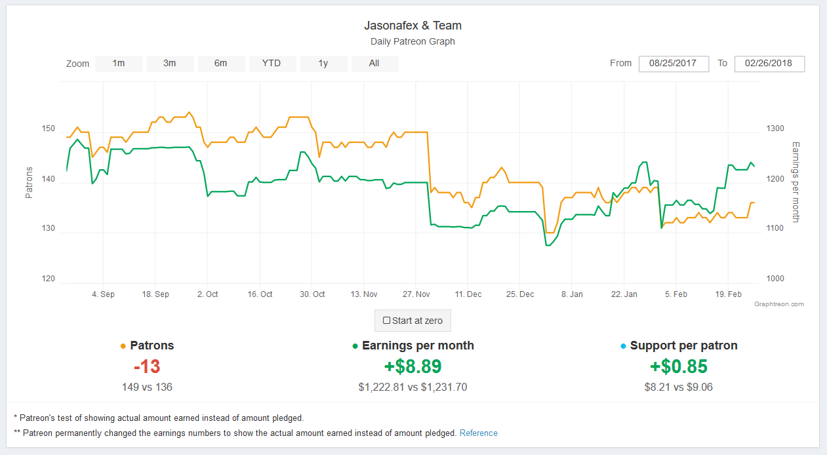This screenshot has width=827, height=455.
Task: Click the 5. Feb axis label
Action: click(x=676, y=294)
